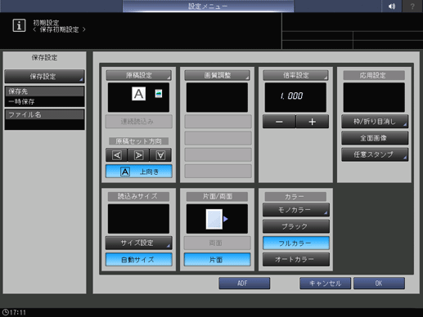423x317 pixels.
Task: Mute sound with the speaker icon
Action: 391,6
